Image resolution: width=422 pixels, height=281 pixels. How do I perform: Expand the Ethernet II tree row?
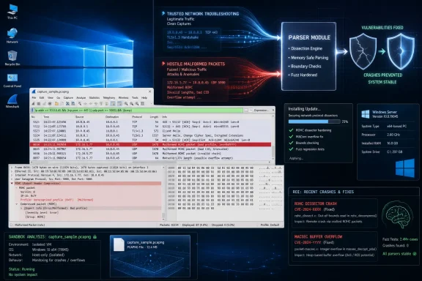[x=12, y=171]
